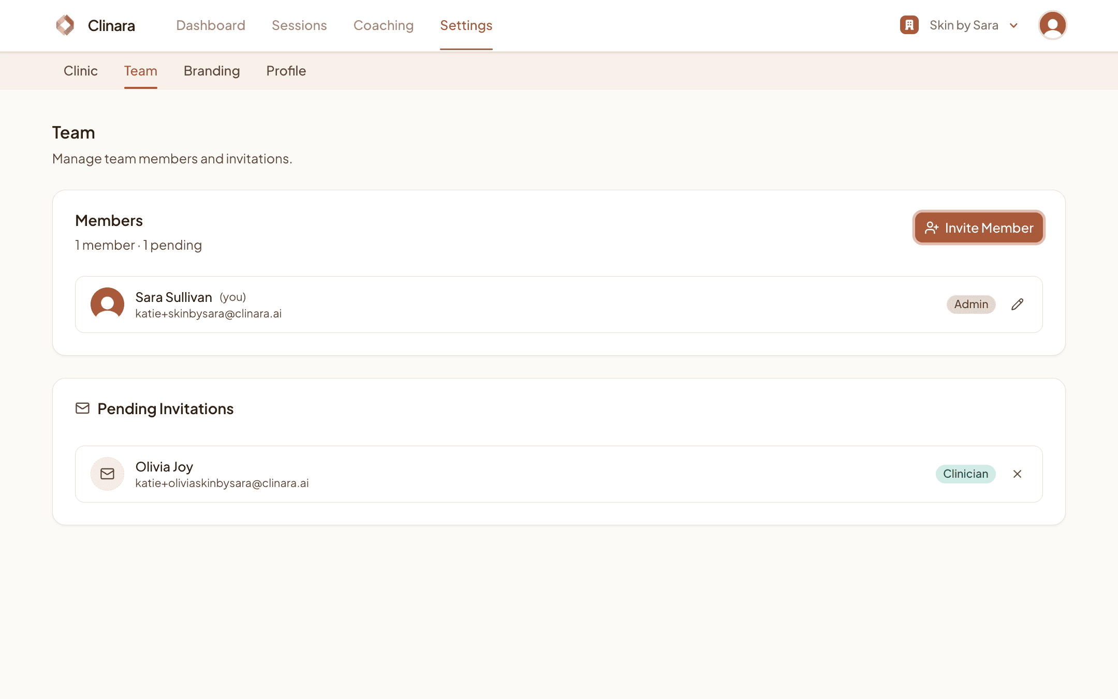Open Sessions in top navigation
The width and height of the screenshot is (1118, 699).
(299, 25)
